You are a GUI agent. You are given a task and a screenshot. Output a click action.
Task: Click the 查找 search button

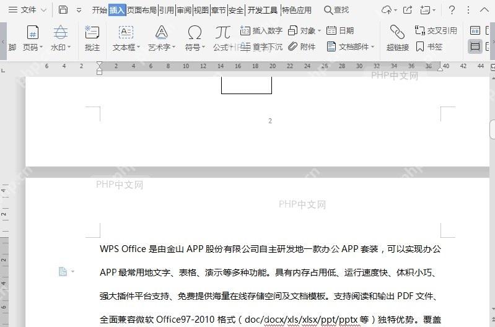tap(336, 10)
